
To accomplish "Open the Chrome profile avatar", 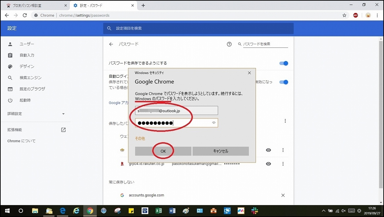I will (x=368, y=15).
